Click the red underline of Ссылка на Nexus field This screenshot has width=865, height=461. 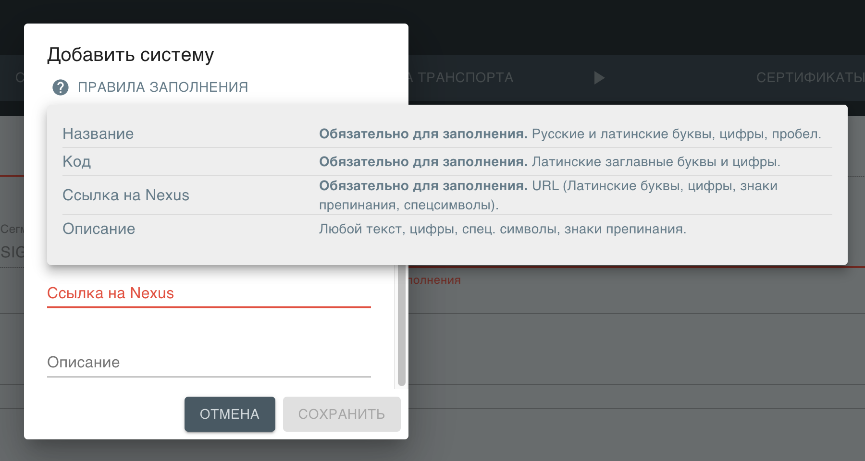coord(208,308)
